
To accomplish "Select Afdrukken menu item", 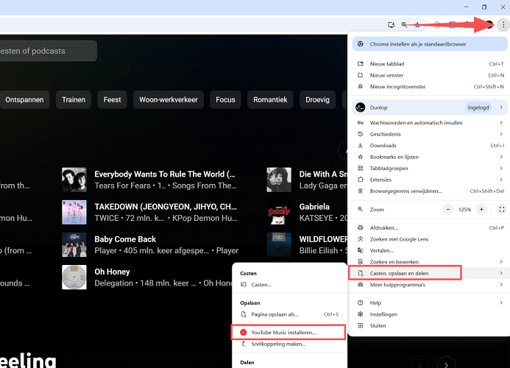I will click(430, 227).
